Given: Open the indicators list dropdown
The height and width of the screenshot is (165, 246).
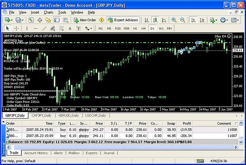Looking at the screenshot, I should tap(213, 20).
